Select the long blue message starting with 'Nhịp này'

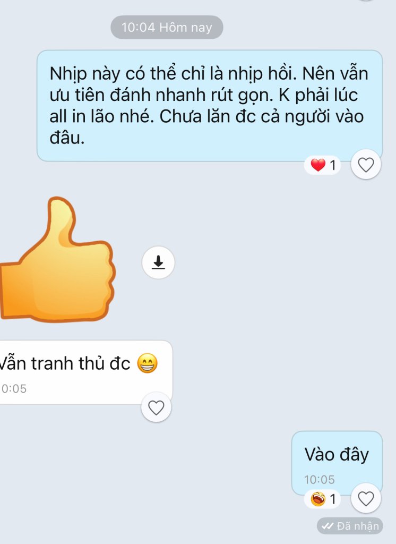tap(210, 106)
